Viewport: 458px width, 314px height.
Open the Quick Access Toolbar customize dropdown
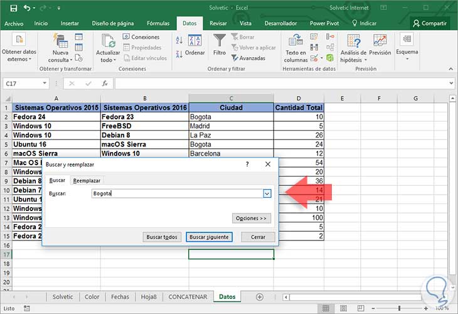coord(59,8)
